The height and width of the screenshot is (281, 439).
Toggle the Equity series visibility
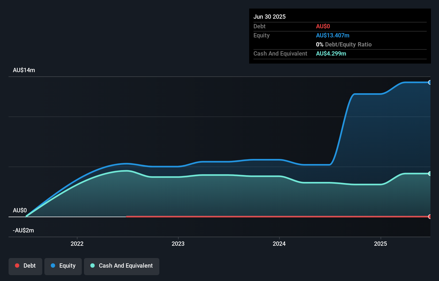(63, 266)
